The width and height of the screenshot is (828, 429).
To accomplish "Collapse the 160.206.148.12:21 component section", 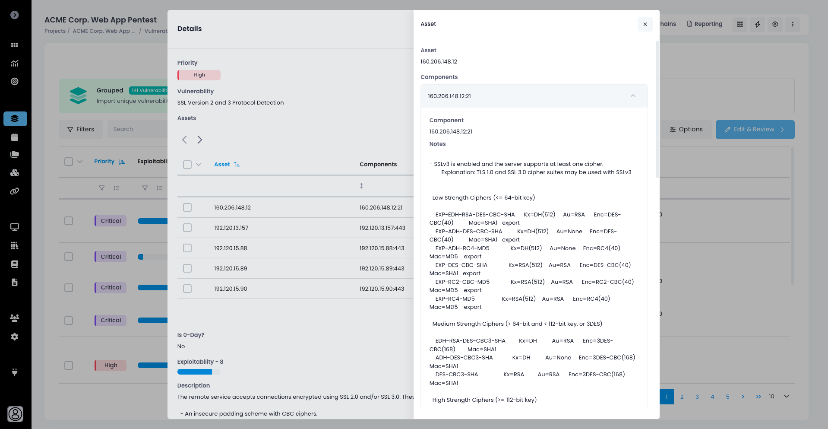I will pos(632,96).
